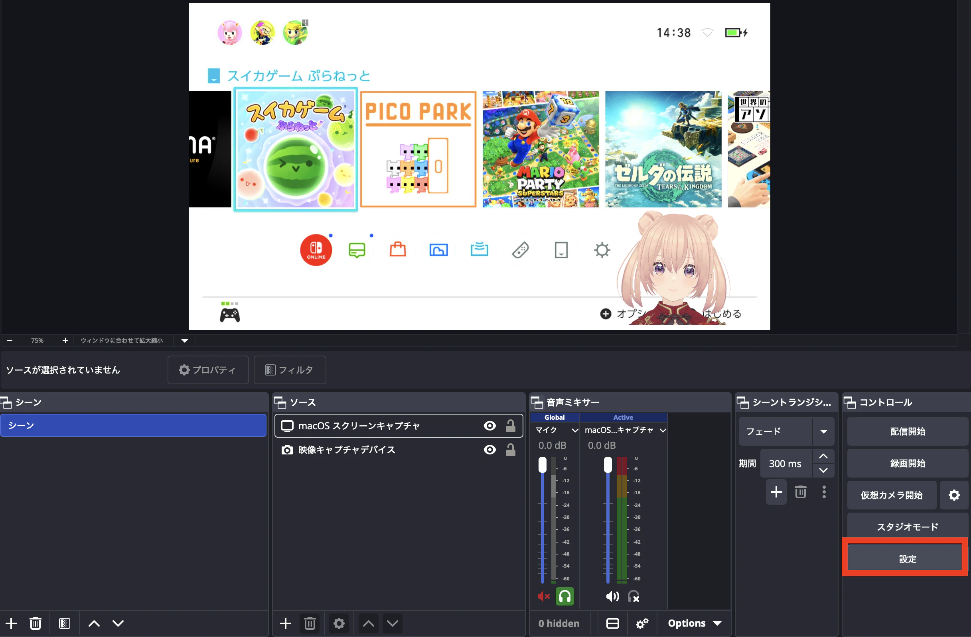Select the Active mixer tab
The height and width of the screenshot is (637, 971).
coord(623,417)
